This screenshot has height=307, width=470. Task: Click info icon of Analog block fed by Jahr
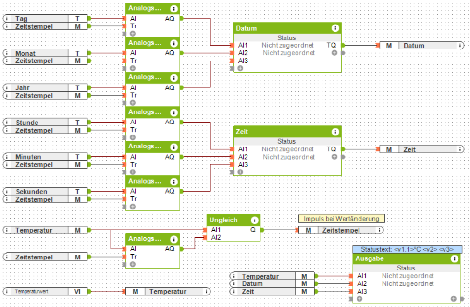point(173,78)
